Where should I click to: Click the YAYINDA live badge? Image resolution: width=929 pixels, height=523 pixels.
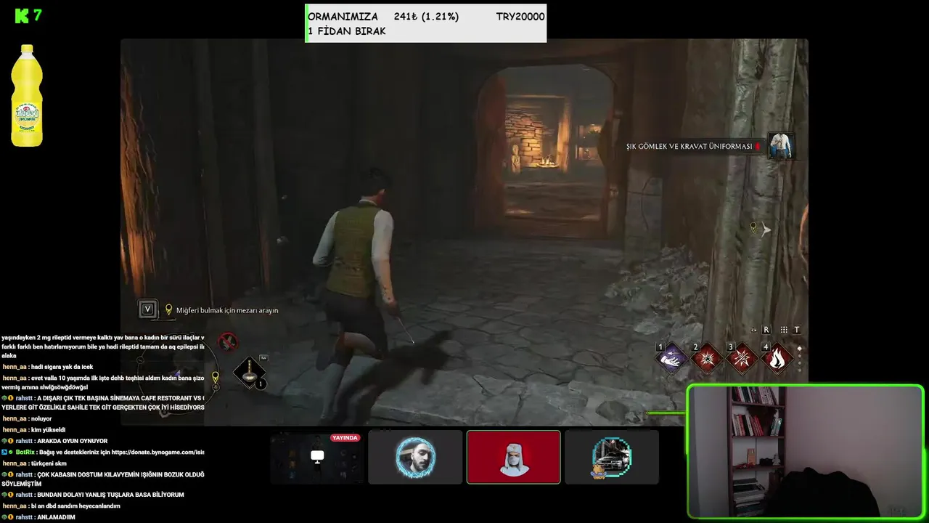(x=345, y=438)
